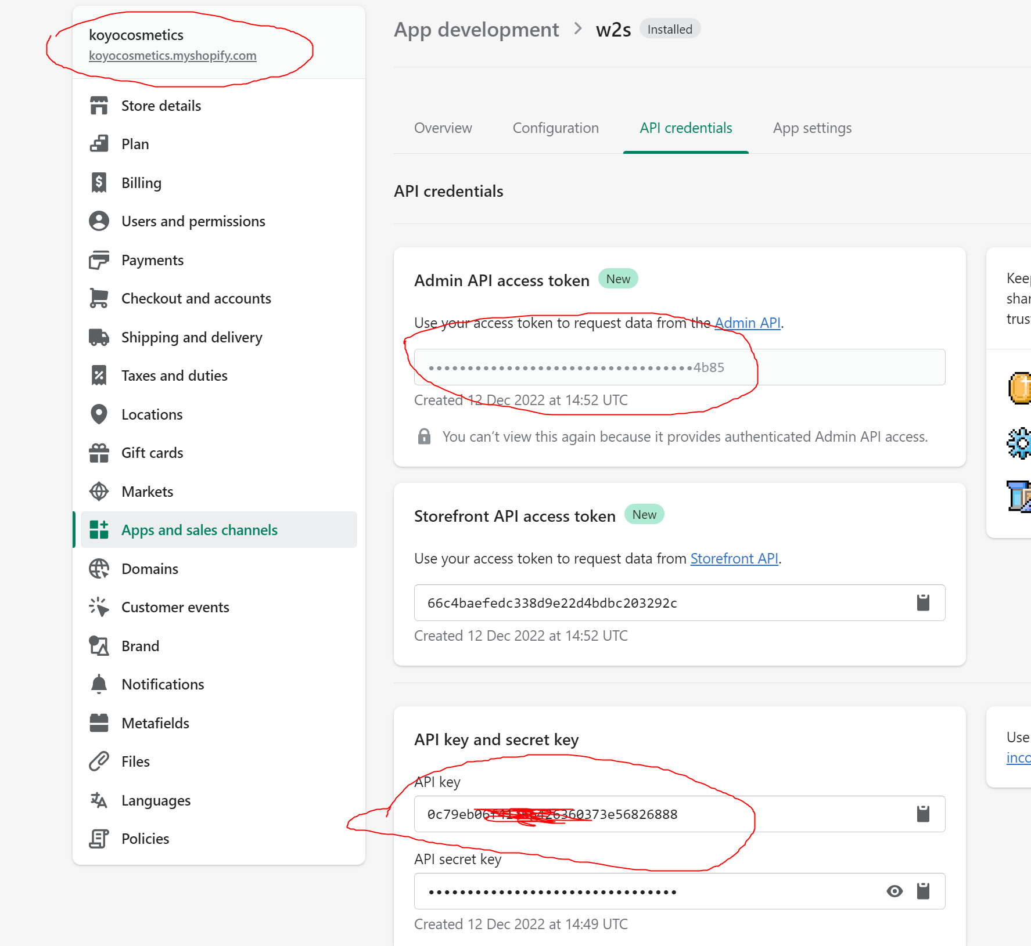Open the Notifications settings page
1031x946 pixels.
218,684
